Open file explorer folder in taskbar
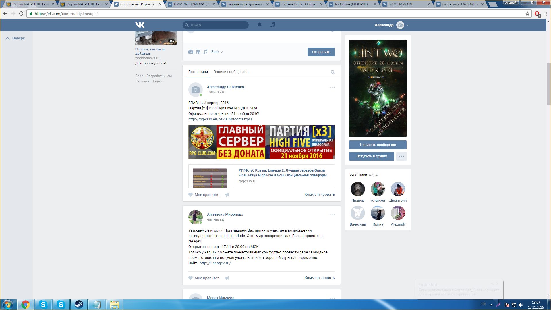 click(x=114, y=305)
